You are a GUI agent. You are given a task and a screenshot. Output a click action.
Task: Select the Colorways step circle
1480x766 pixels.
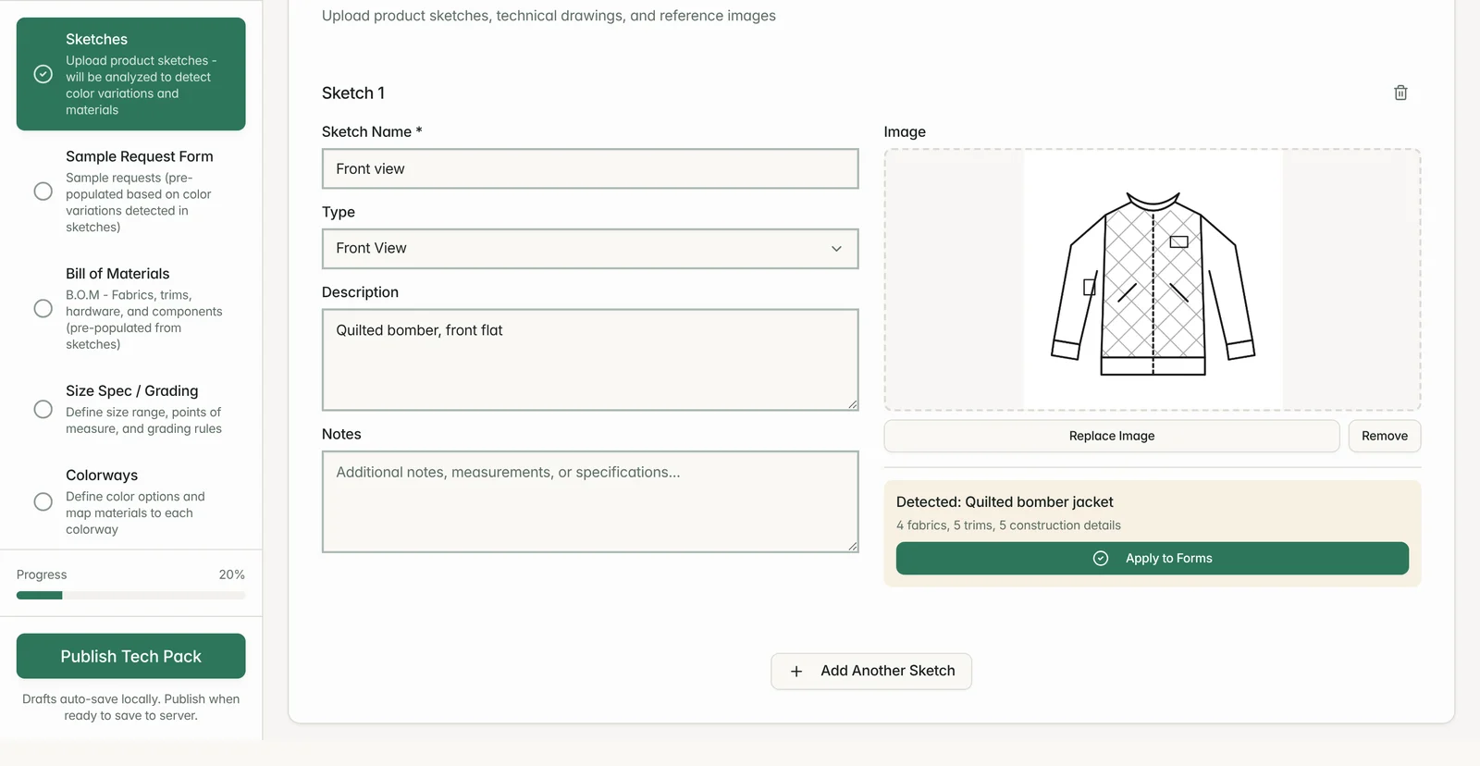click(43, 501)
